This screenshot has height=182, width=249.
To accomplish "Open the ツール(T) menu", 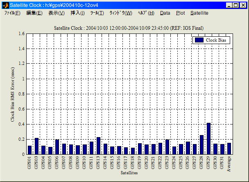I will (97, 13).
